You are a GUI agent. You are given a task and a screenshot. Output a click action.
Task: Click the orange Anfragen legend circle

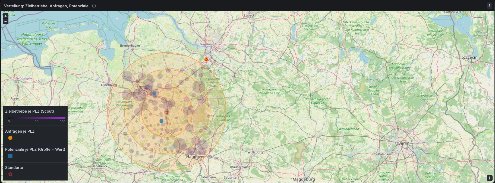[x=10, y=138]
